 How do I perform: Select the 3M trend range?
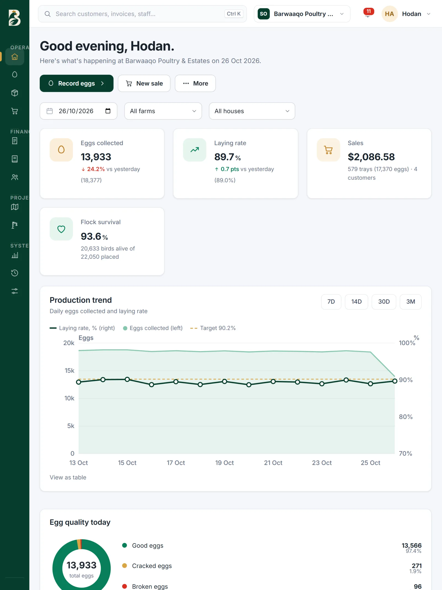pyautogui.click(x=411, y=302)
